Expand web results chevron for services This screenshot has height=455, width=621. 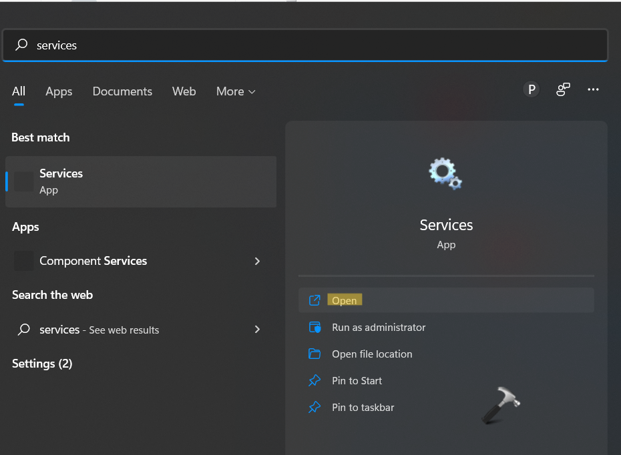point(257,330)
